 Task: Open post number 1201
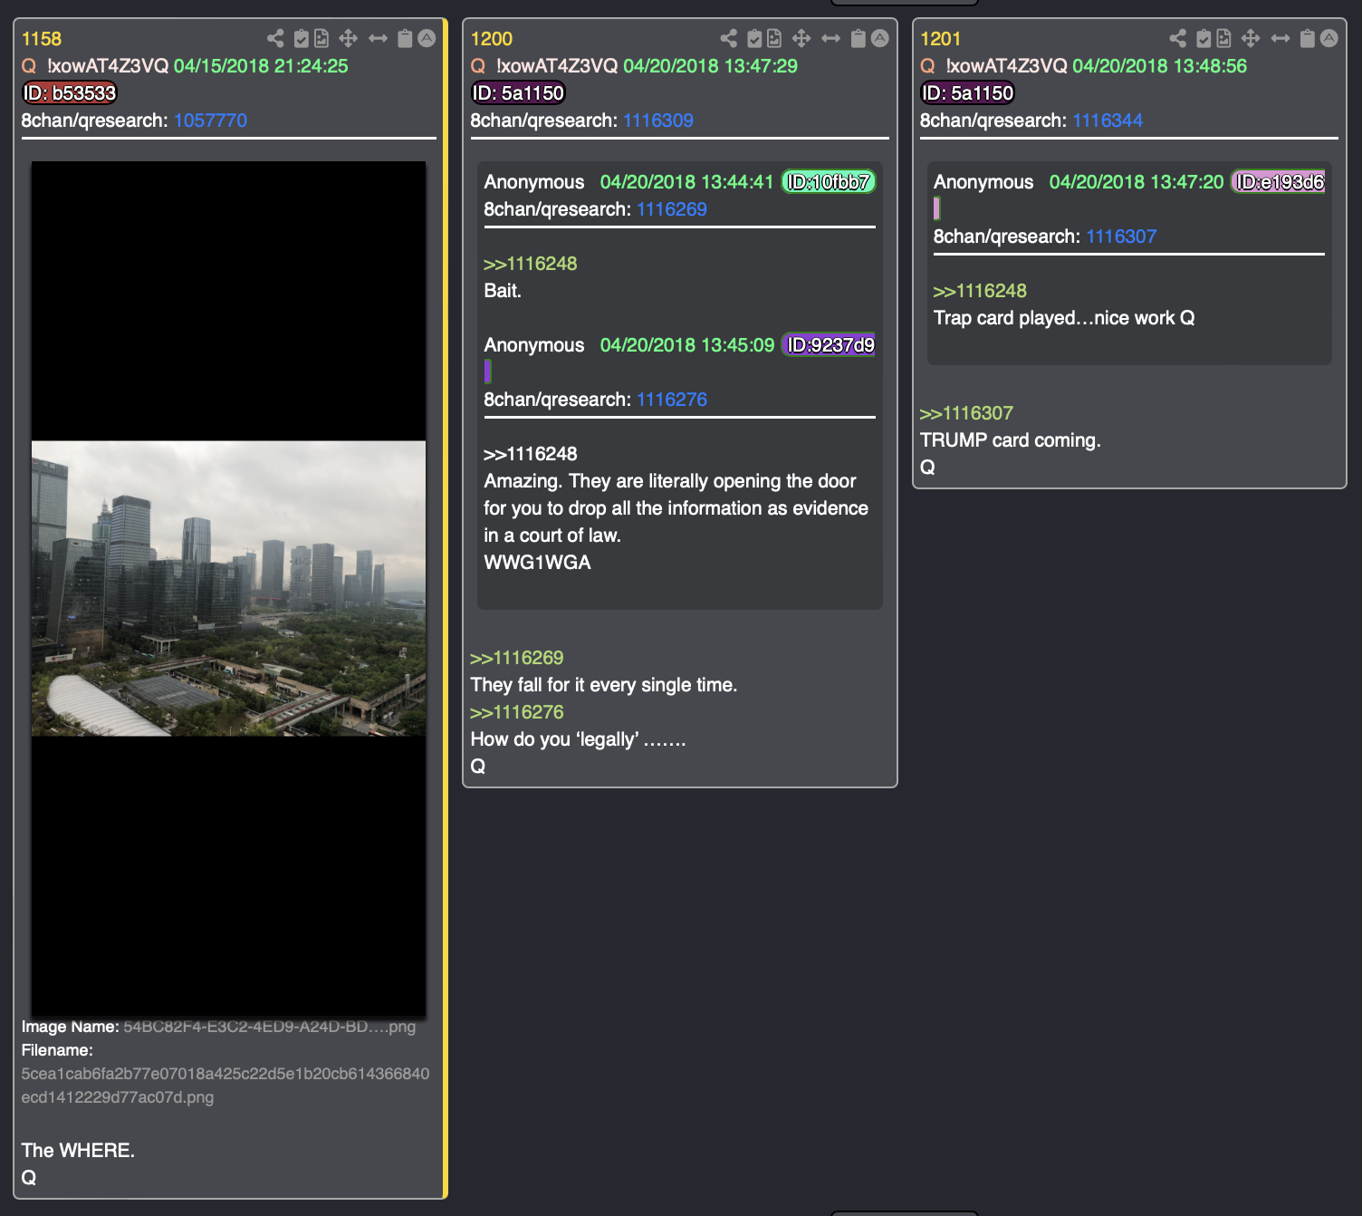pyautogui.click(x=940, y=39)
